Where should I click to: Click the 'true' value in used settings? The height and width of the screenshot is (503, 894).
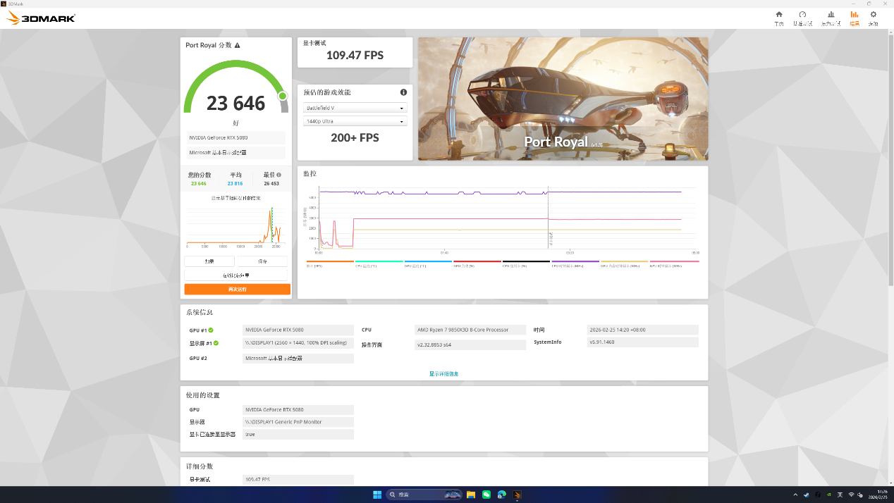(298, 435)
